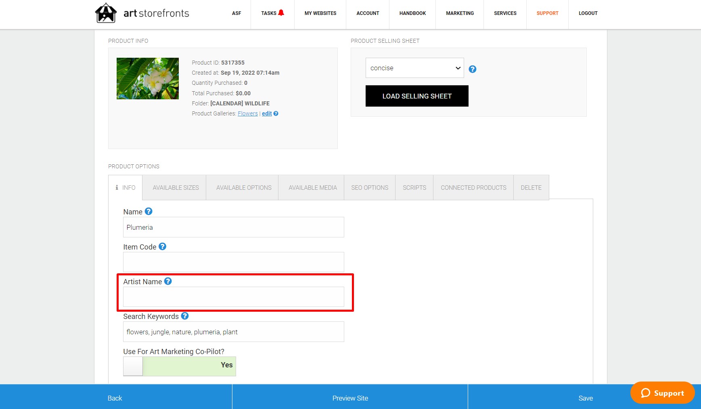Click the Art Storefronts logo
The image size is (701, 409).
(x=141, y=13)
